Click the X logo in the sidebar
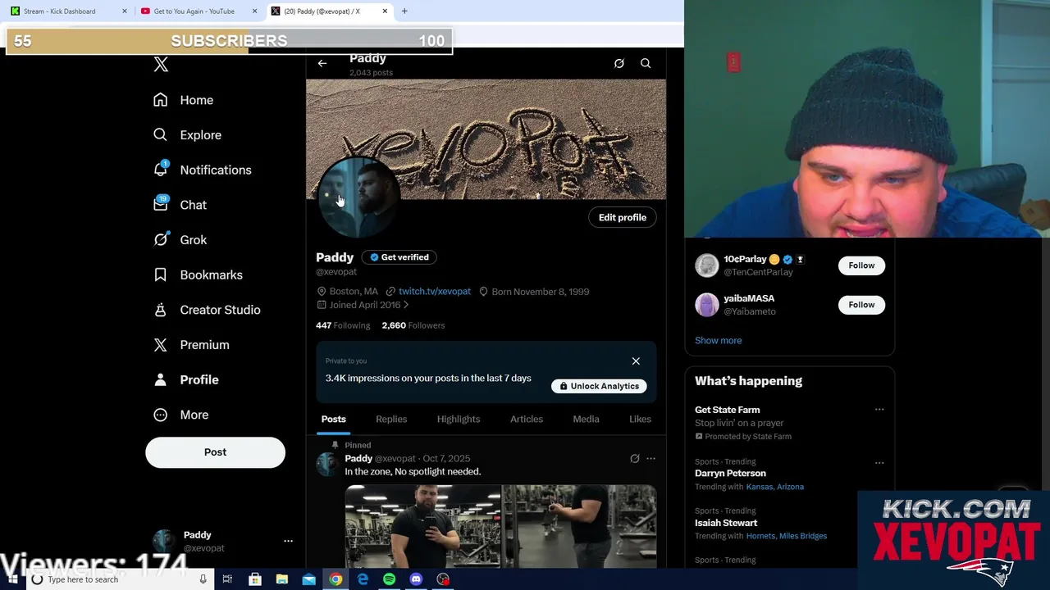The height and width of the screenshot is (590, 1050). (161, 65)
